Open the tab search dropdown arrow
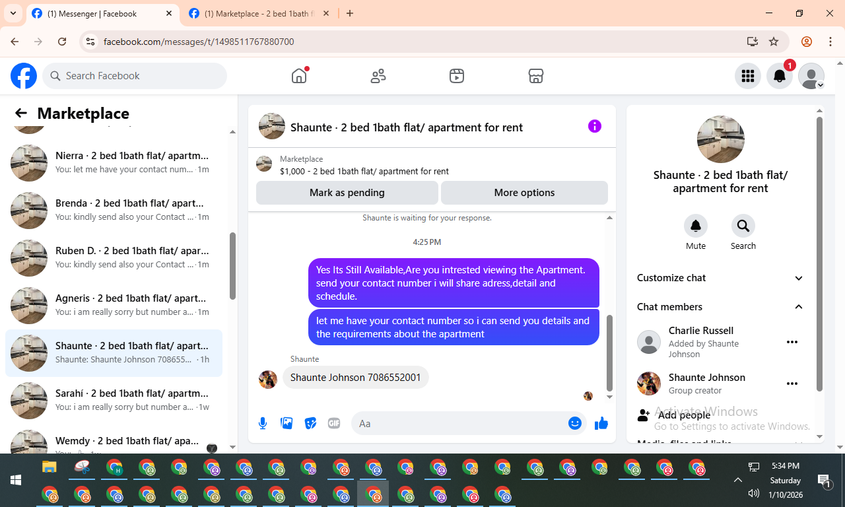Screen dimensions: 845x507 pos(13,13)
